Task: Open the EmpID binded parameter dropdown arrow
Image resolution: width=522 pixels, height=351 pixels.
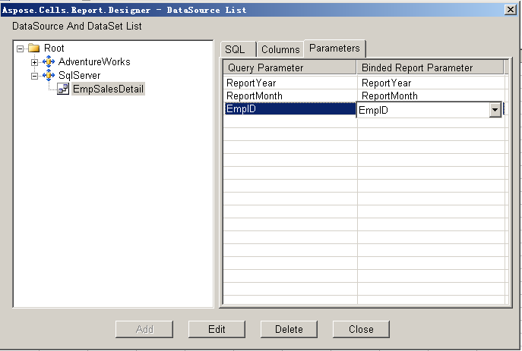Action: click(x=495, y=110)
